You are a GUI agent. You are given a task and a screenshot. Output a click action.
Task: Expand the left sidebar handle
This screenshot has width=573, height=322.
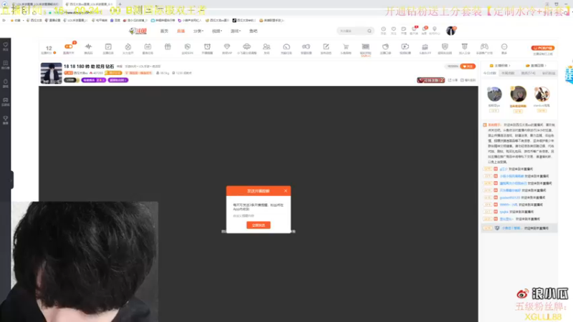pyautogui.click(x=11, y=180)
